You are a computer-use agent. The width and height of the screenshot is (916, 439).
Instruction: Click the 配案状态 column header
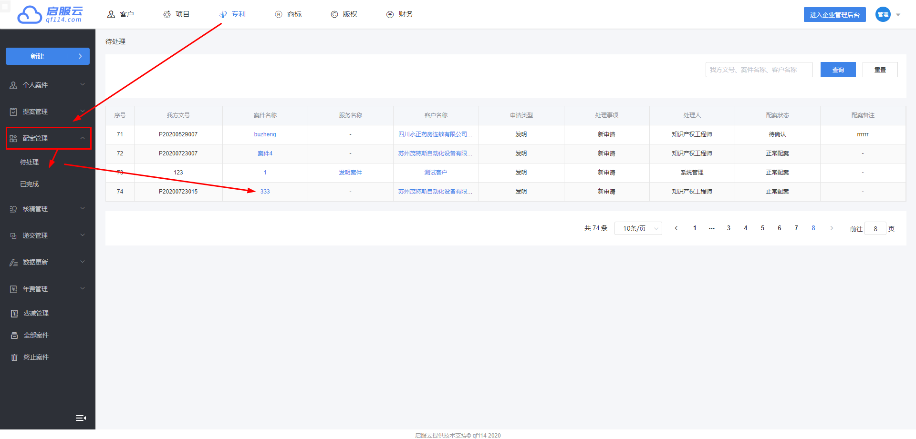pyautogui.click(x=777, y=115)
